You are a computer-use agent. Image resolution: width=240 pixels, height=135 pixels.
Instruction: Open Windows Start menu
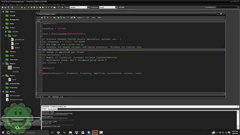pyautogui.click(x=3, y=132)
